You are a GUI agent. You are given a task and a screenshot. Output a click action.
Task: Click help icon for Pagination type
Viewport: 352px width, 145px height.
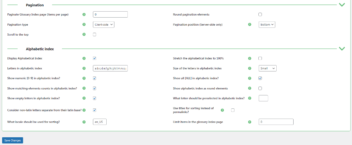(x=84, y=25)
